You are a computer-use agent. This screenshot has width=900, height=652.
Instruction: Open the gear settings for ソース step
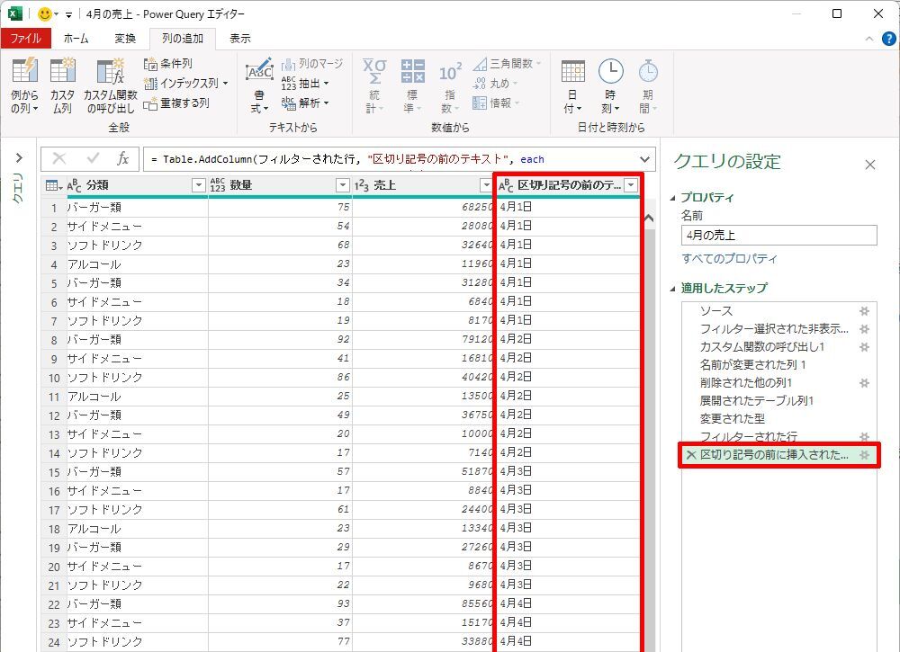coord(864,311)
